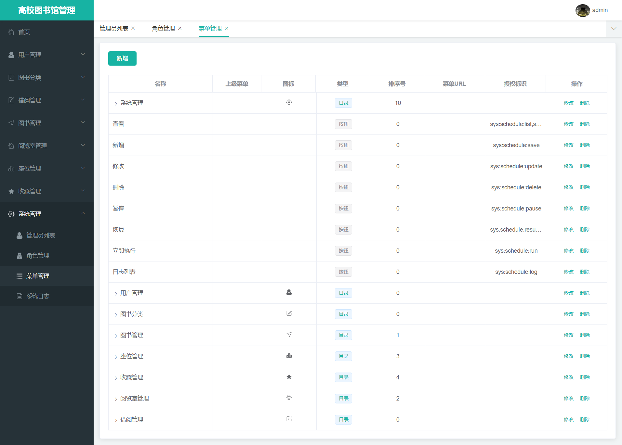Screen dimensions: 622x445
Task: Expand the 图书管理 row in the table
Action: 116,336
